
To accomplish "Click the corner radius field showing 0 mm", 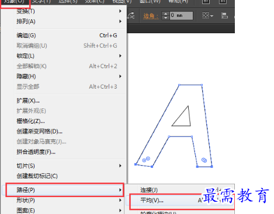I will pos(181,16).
